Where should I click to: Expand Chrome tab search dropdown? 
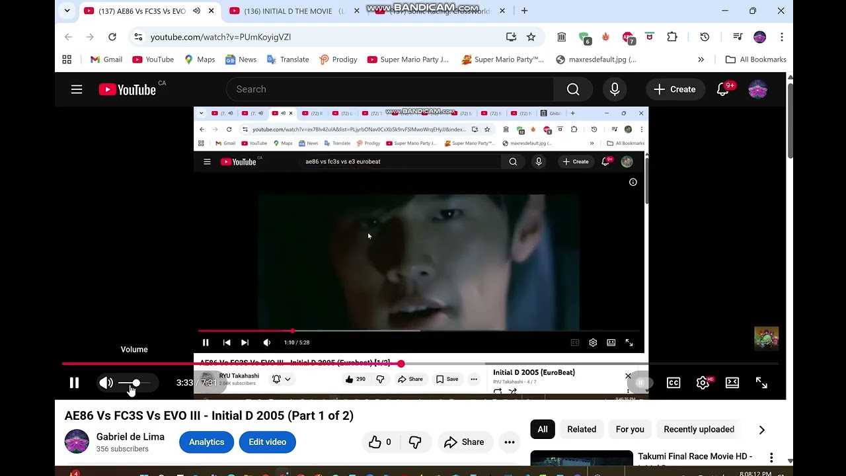coord(67,11)
